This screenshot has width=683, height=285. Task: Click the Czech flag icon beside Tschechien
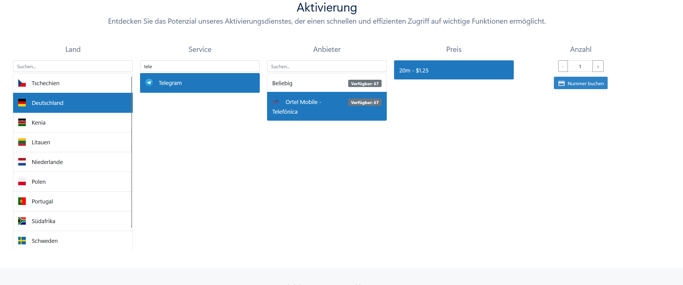point(22,83)
